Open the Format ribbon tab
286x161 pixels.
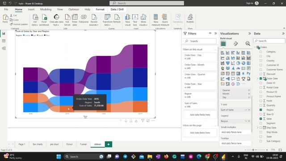point(100,9)
